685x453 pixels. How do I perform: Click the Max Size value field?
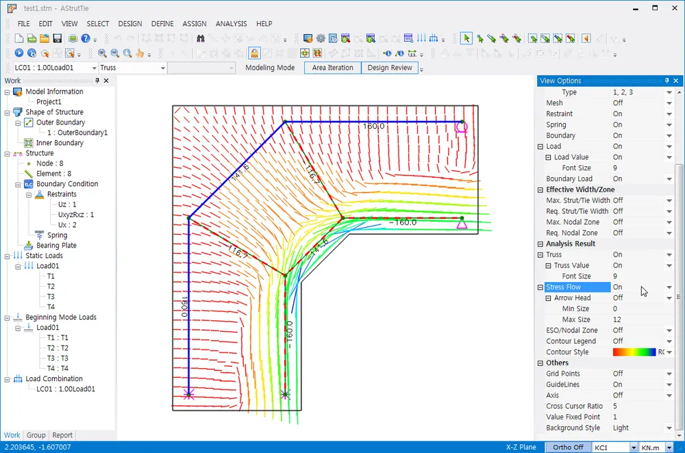point(642,320)
